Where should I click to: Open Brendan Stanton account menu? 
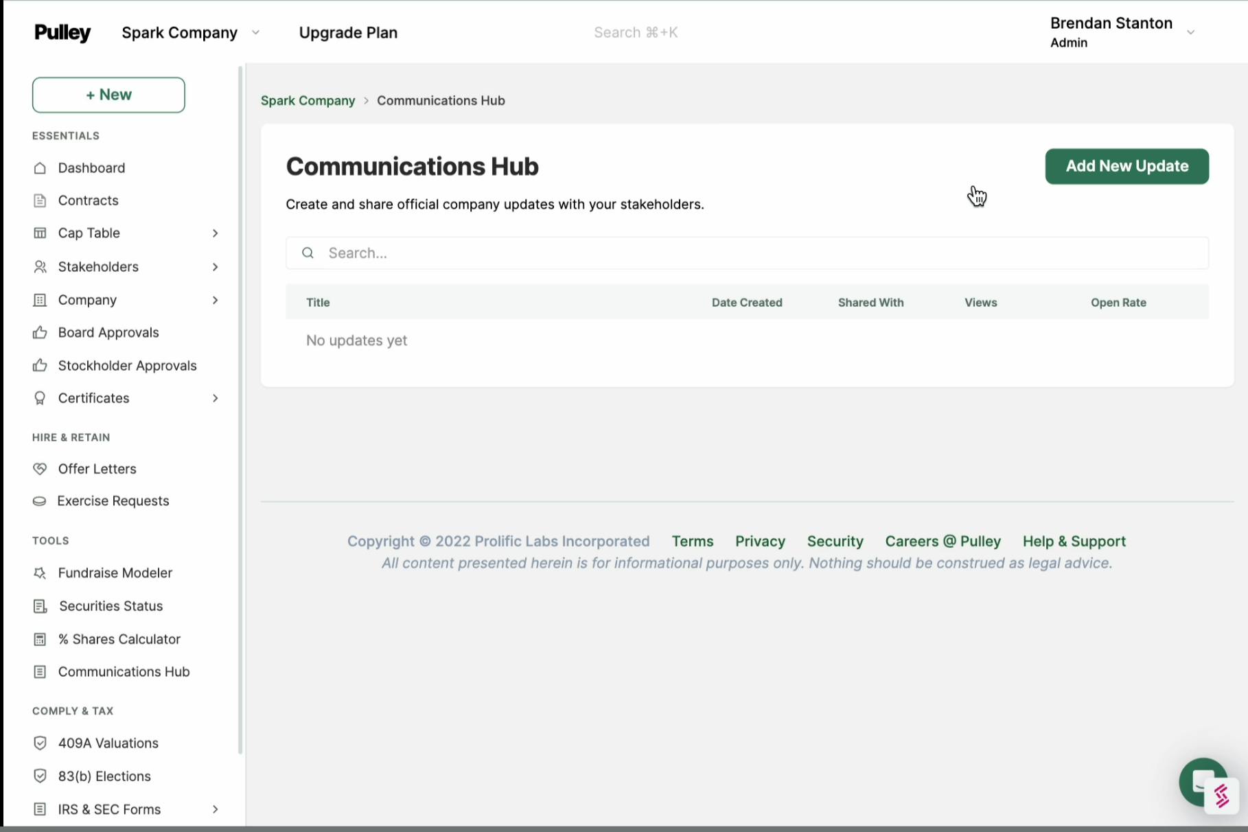click(x=1190, y=32)
